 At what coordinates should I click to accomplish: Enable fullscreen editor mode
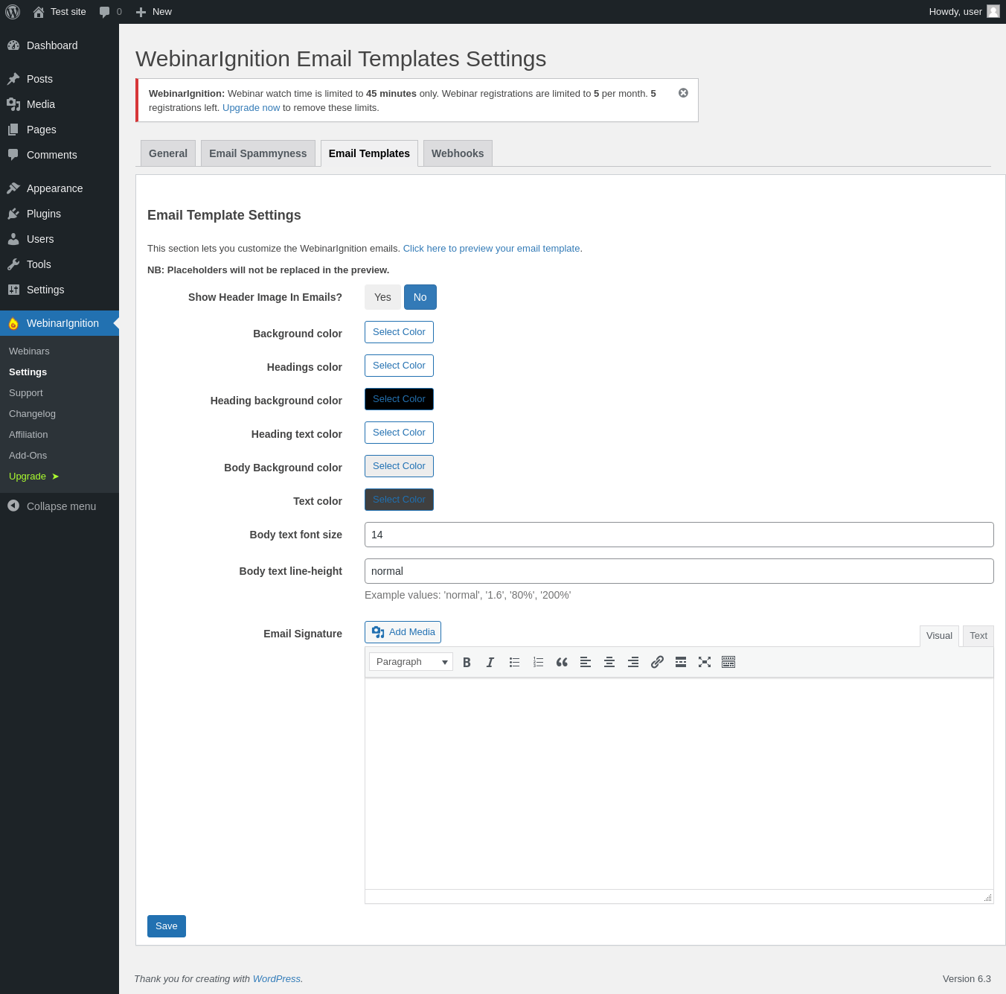705,662
